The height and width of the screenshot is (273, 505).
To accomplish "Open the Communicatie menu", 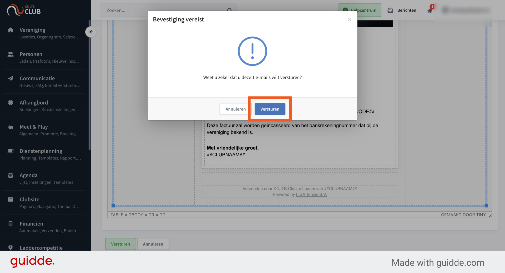I will 44,82.
